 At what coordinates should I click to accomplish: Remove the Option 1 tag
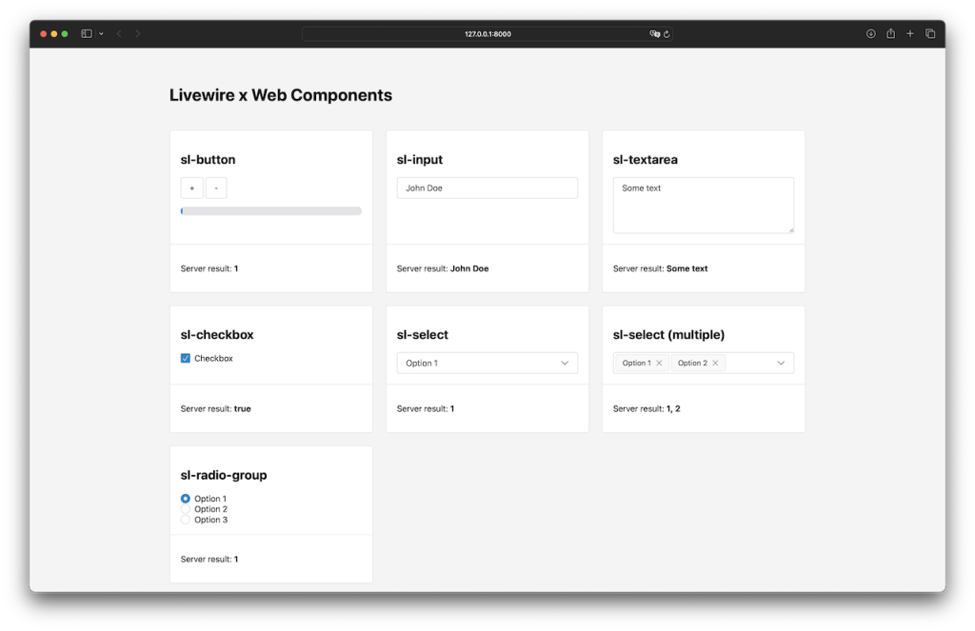point(659,363)
